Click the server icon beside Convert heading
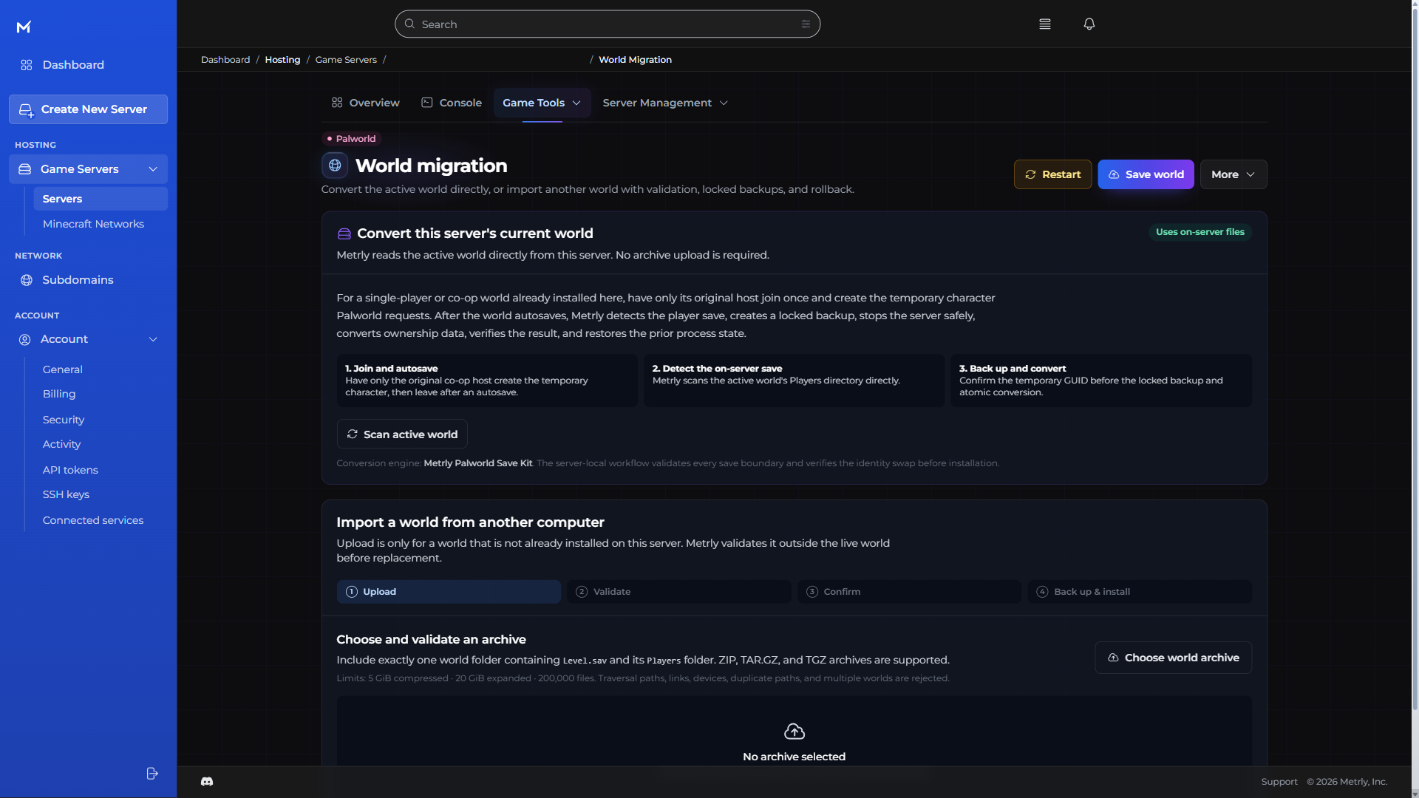 click(x=344, y=234)
